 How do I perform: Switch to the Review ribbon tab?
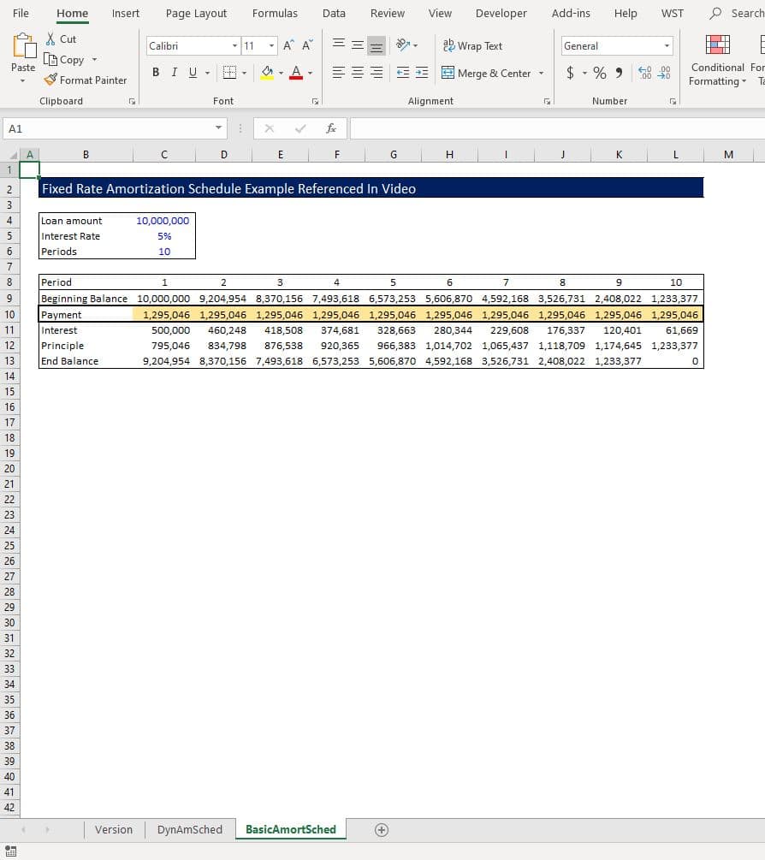tap(387, 13)
